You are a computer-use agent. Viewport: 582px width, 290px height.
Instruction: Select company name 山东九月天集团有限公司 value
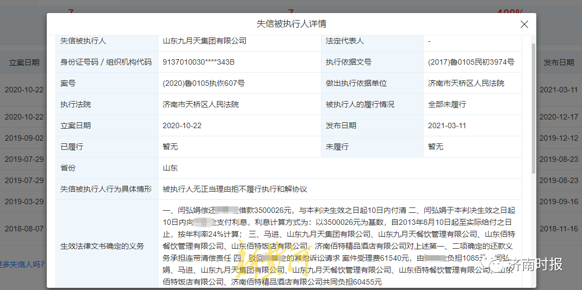coord(205,41)
